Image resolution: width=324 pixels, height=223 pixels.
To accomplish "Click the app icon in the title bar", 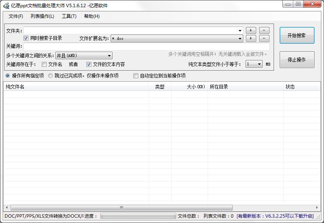I will pyautogui.click(x=6, y=5).
